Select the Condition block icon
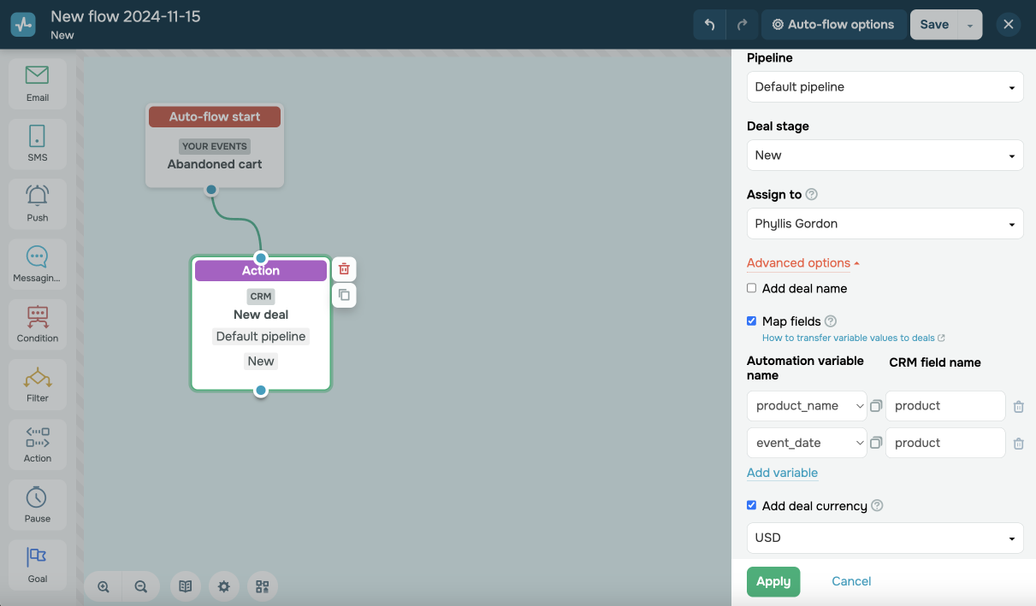Viewport: 1036px width, 606px height. (37, 323)
